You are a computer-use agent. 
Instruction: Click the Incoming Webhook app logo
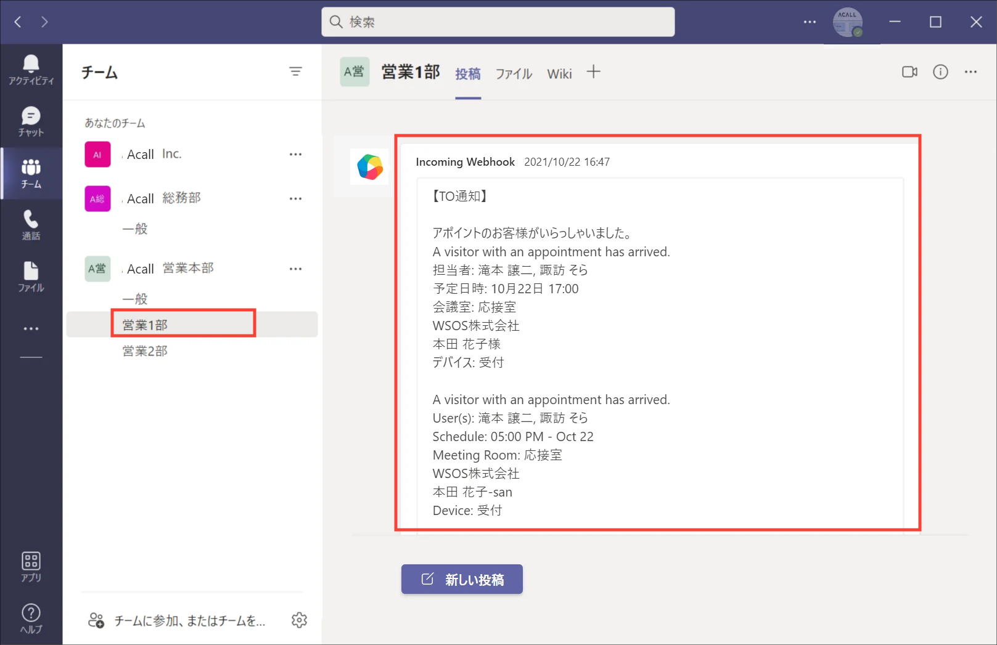369,167
